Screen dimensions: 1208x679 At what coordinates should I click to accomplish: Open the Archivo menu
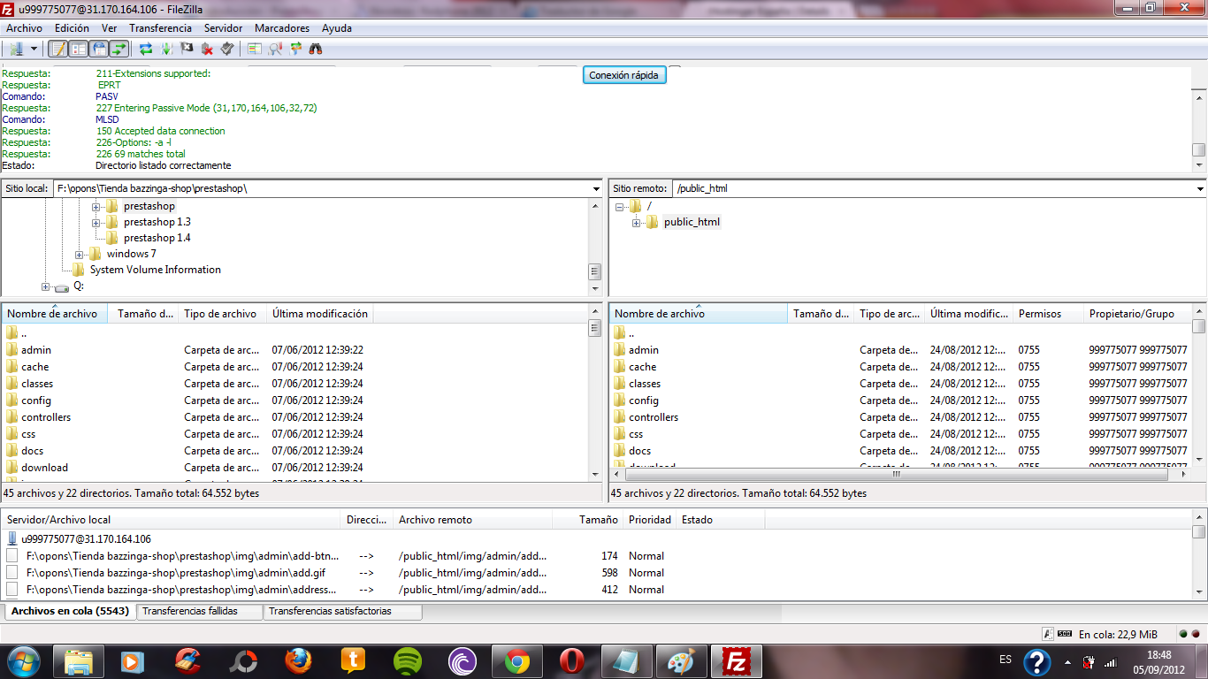coord(24,28)
